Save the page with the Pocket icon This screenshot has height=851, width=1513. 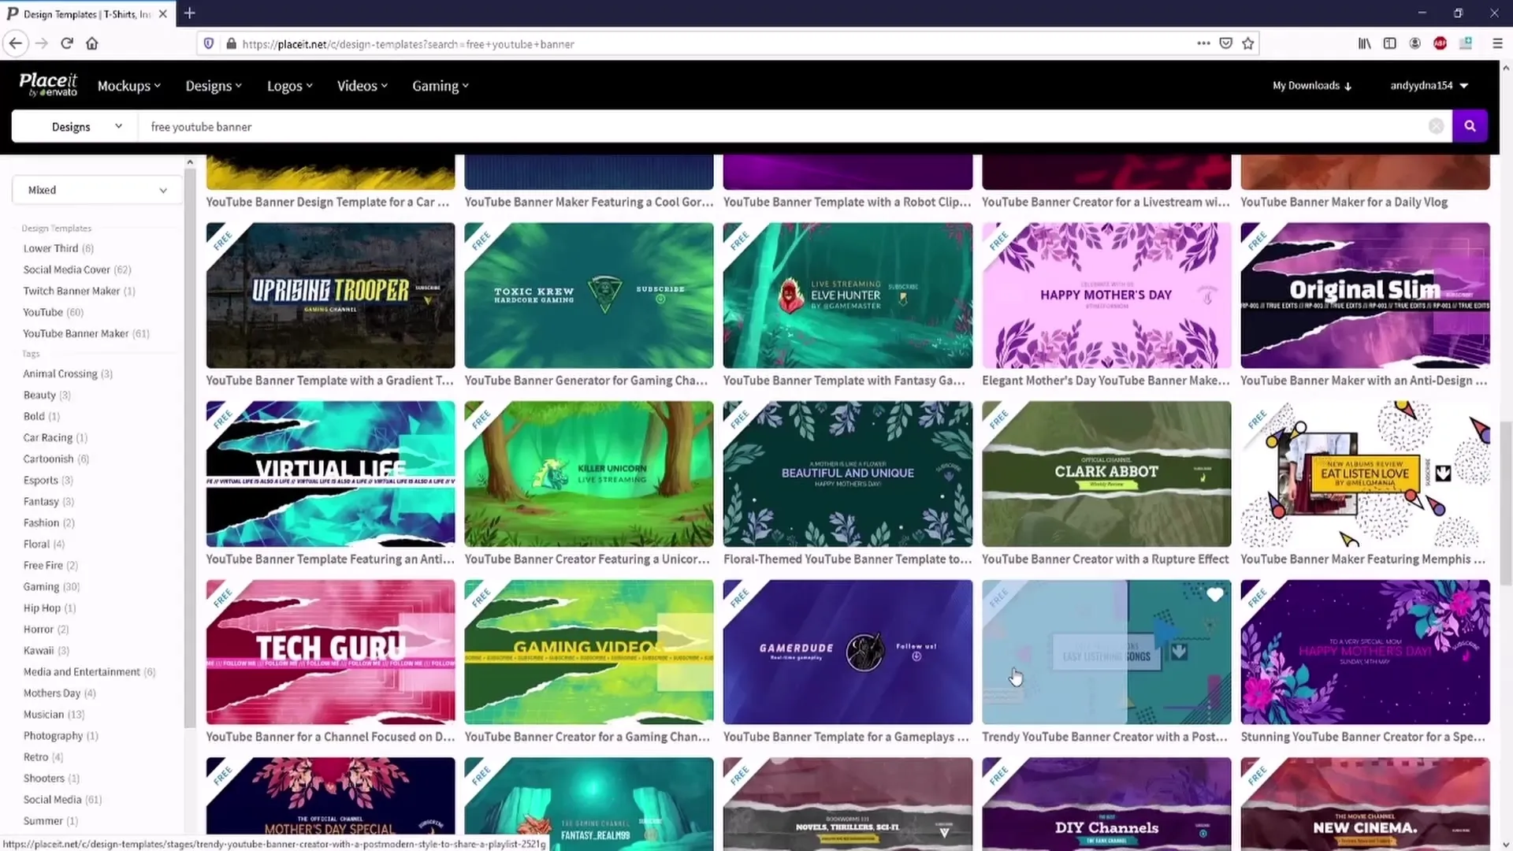click(x=1225, y=43)
